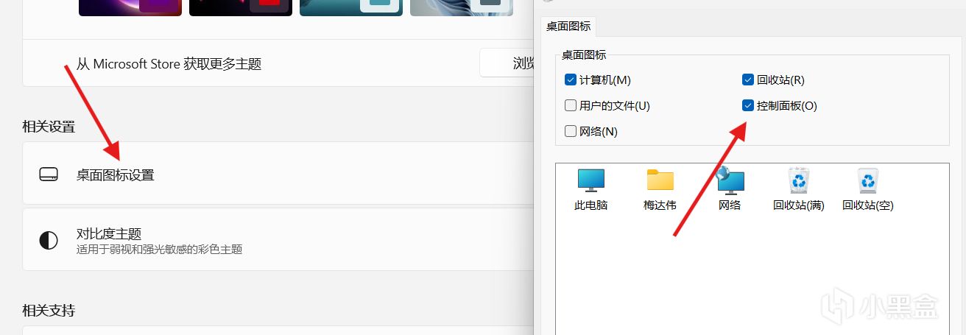Select the 网络 icon in preview list
The image size is (966, 335).
(730, 189)
